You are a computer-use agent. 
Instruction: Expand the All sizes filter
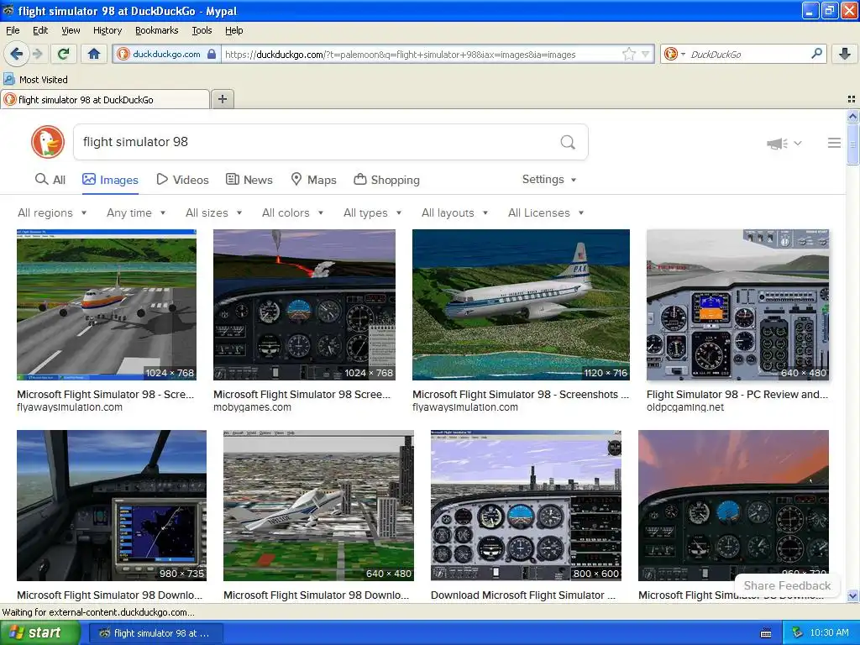(x=214, y=212)
